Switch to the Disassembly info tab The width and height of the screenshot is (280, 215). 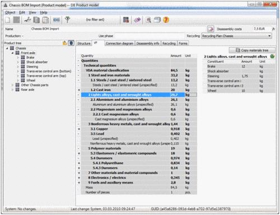[x=148, y=43]
